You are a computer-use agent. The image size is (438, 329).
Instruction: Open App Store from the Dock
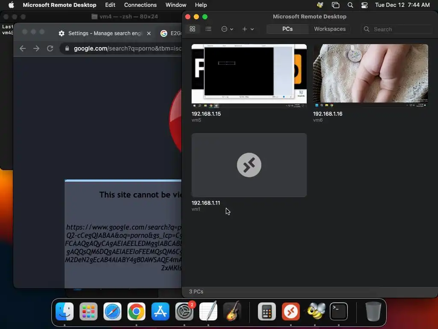(x=160, y=311)
